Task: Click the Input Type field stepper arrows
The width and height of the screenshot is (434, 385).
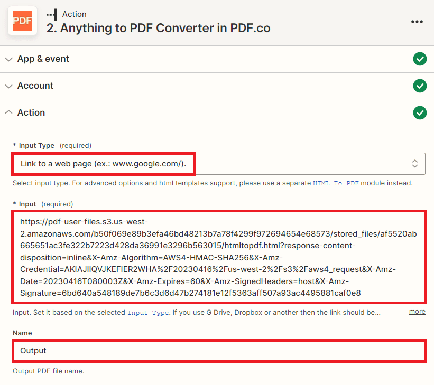Action: click(415, 164)
